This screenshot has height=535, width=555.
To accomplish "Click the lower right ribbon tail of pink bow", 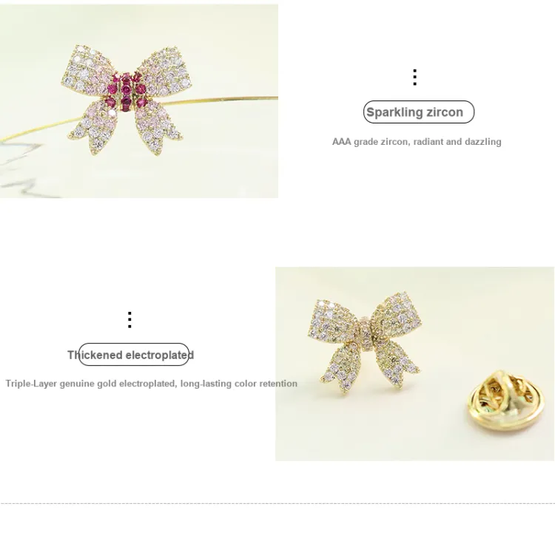I will click(157, 127).
